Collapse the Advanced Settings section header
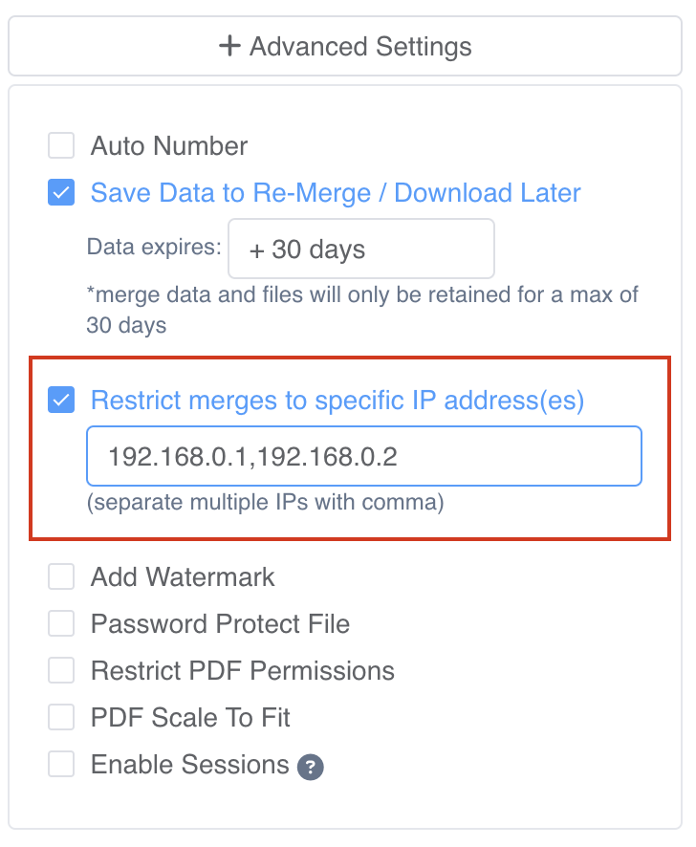The image size is (696, 847). [345, 46]
